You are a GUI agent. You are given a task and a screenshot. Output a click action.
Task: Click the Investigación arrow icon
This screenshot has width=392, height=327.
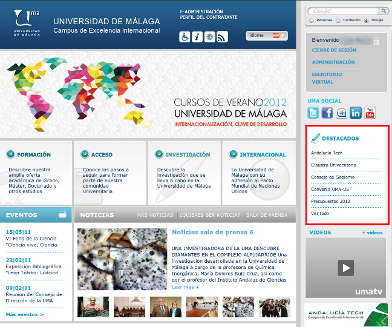coord(159,154)
